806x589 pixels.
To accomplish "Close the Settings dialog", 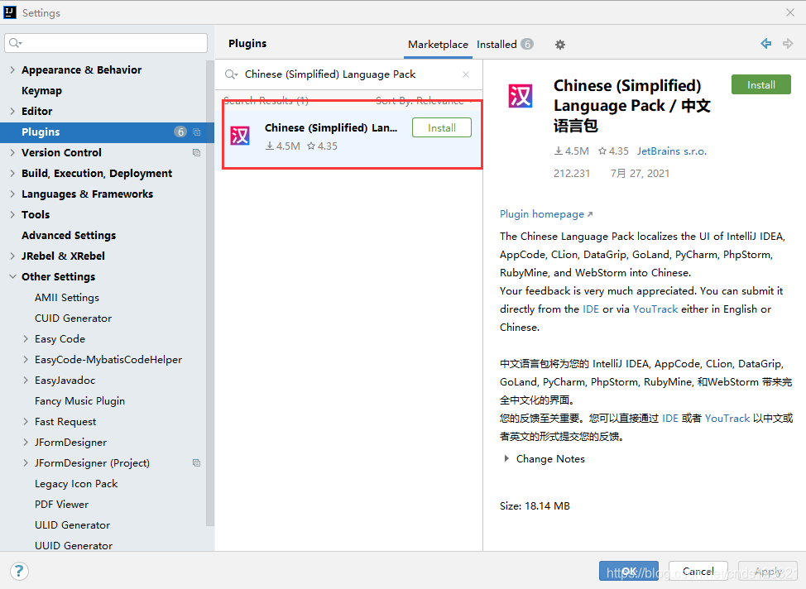I will pos(790,12).
